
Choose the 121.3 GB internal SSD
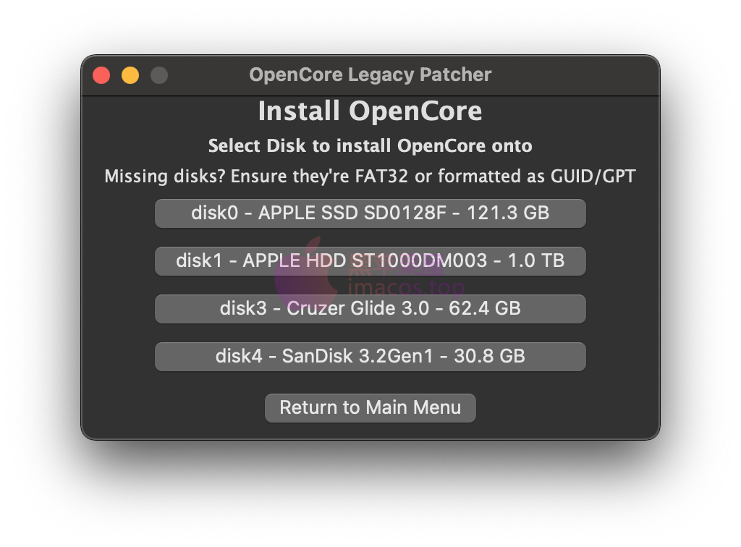pos(370,213)
